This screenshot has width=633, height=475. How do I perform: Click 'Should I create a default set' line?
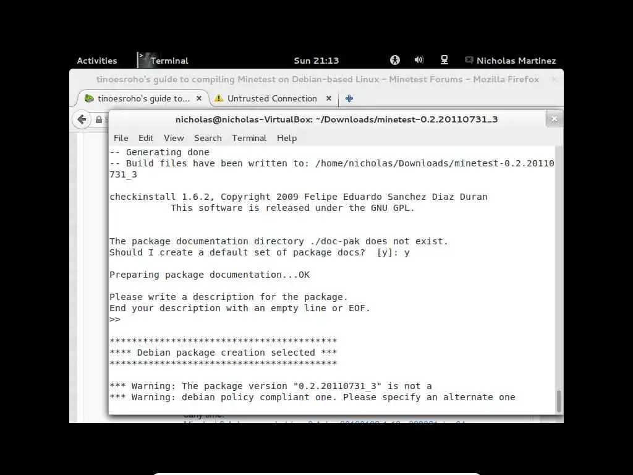tap(260, 252)
